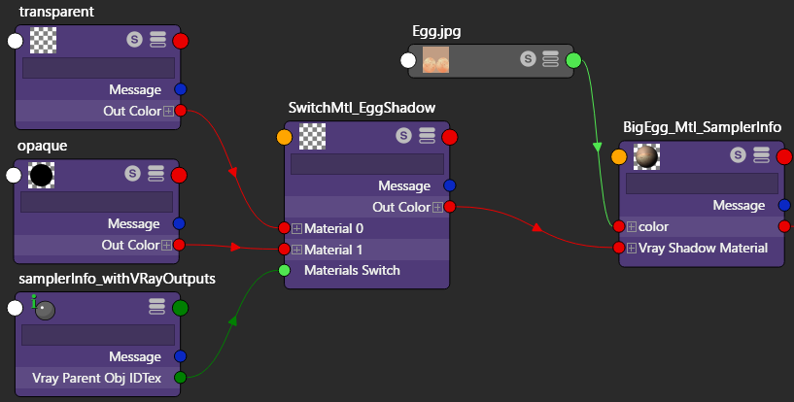Click red main output port of opaque node
The height and width of the screenshot is (402, 794).
[179, 175]
